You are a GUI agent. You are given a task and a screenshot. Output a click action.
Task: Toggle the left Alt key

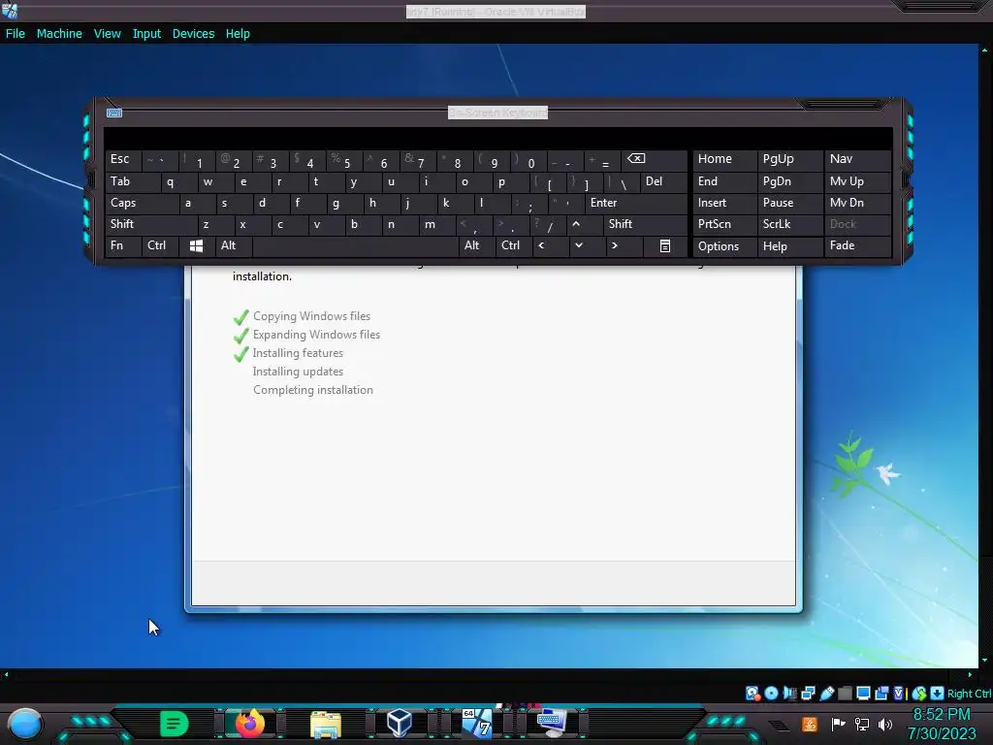click(x=234, y=245)
